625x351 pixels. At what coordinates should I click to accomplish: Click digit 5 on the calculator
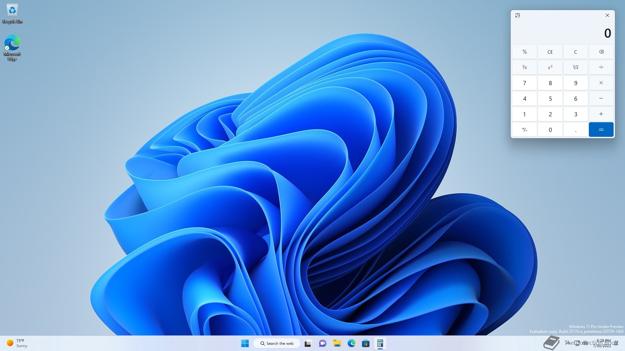pos(550,98)
